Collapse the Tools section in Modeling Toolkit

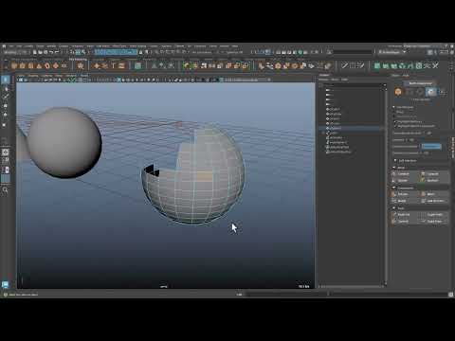pos(394,208)
